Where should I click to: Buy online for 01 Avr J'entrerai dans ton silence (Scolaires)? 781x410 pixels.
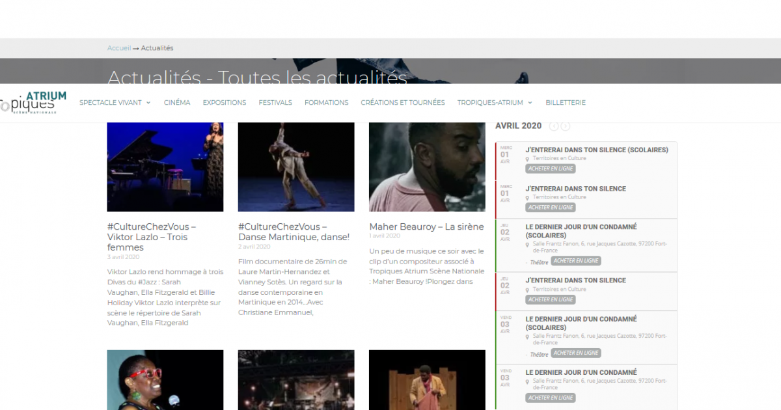point(551,169)
